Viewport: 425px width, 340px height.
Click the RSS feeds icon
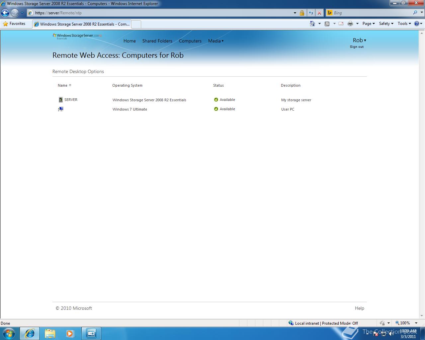327,24
